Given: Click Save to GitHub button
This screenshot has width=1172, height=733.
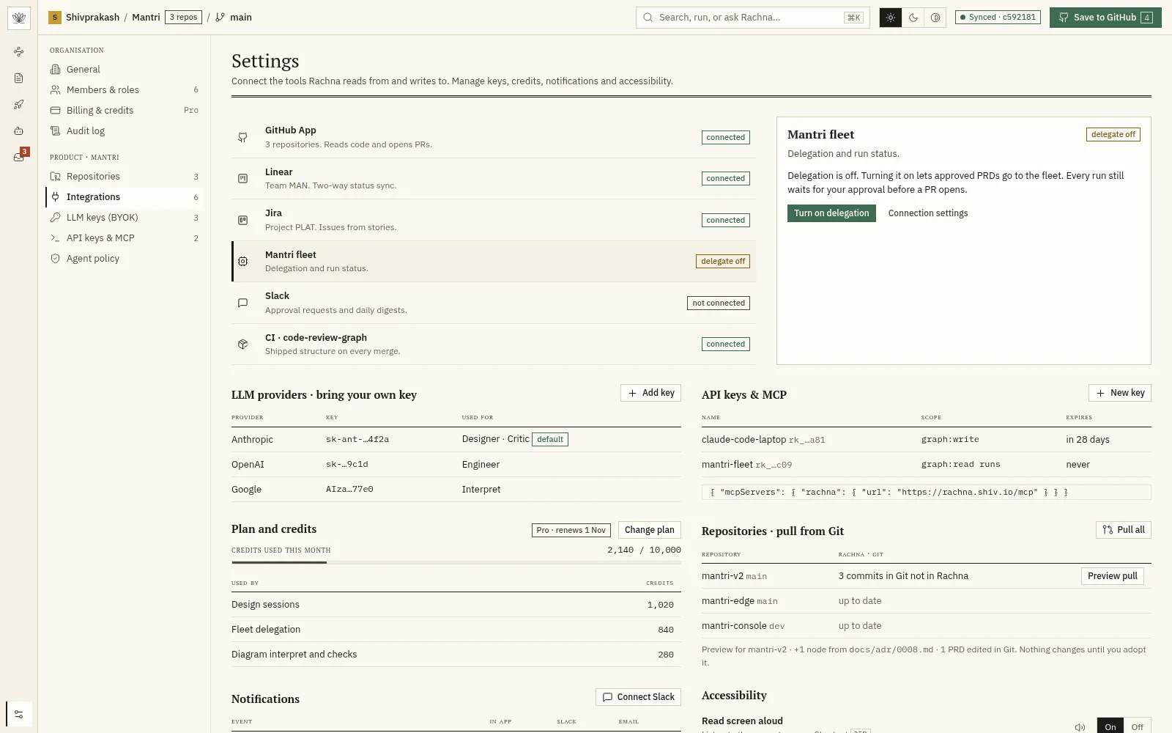Looking at the screenshot, I should click(1105, 18).
